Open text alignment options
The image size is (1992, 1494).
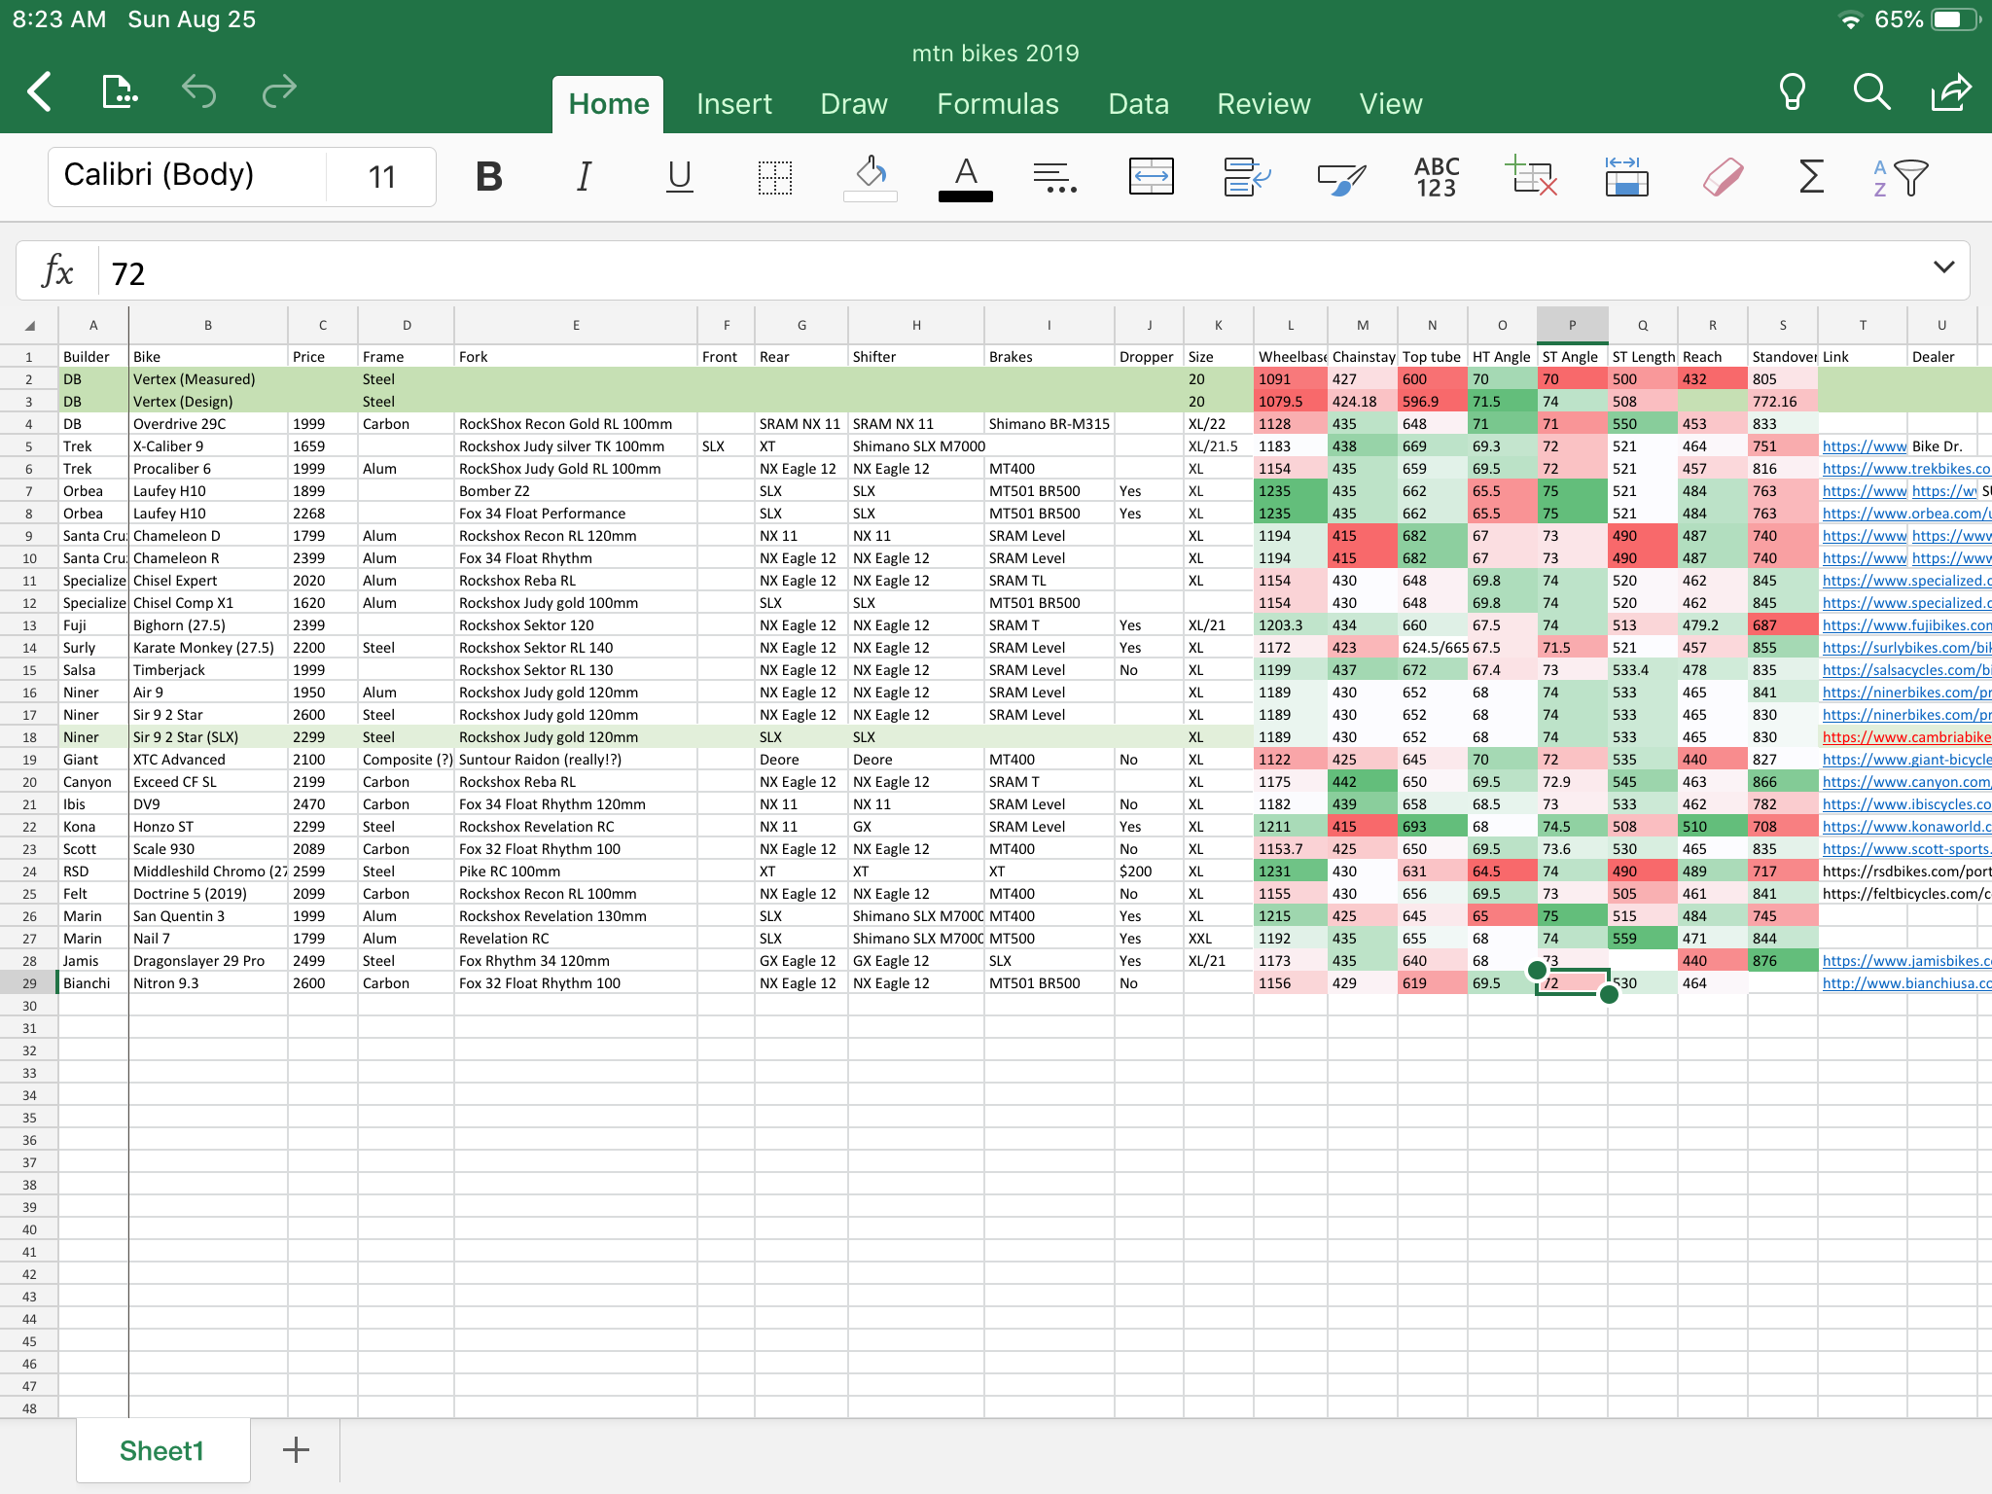pos(1055,177)
